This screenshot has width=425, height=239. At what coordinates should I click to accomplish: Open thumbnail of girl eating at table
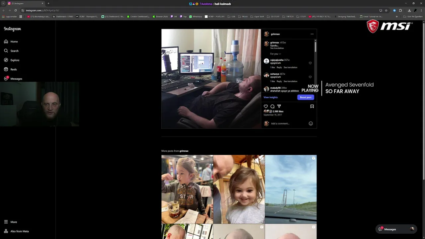pos(187,189)
